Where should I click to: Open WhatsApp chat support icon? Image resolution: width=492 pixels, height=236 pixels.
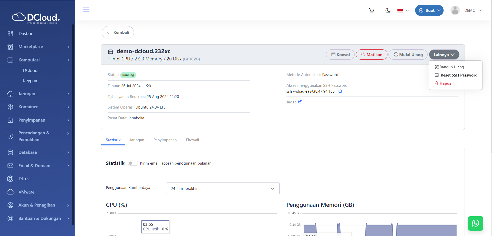(x=475, y=223)
